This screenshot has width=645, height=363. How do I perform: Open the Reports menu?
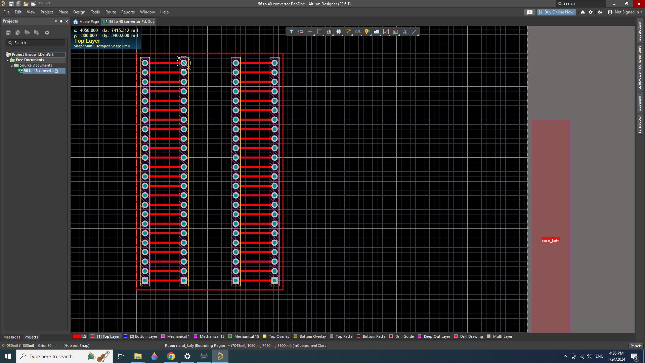(x=128, y=12)
